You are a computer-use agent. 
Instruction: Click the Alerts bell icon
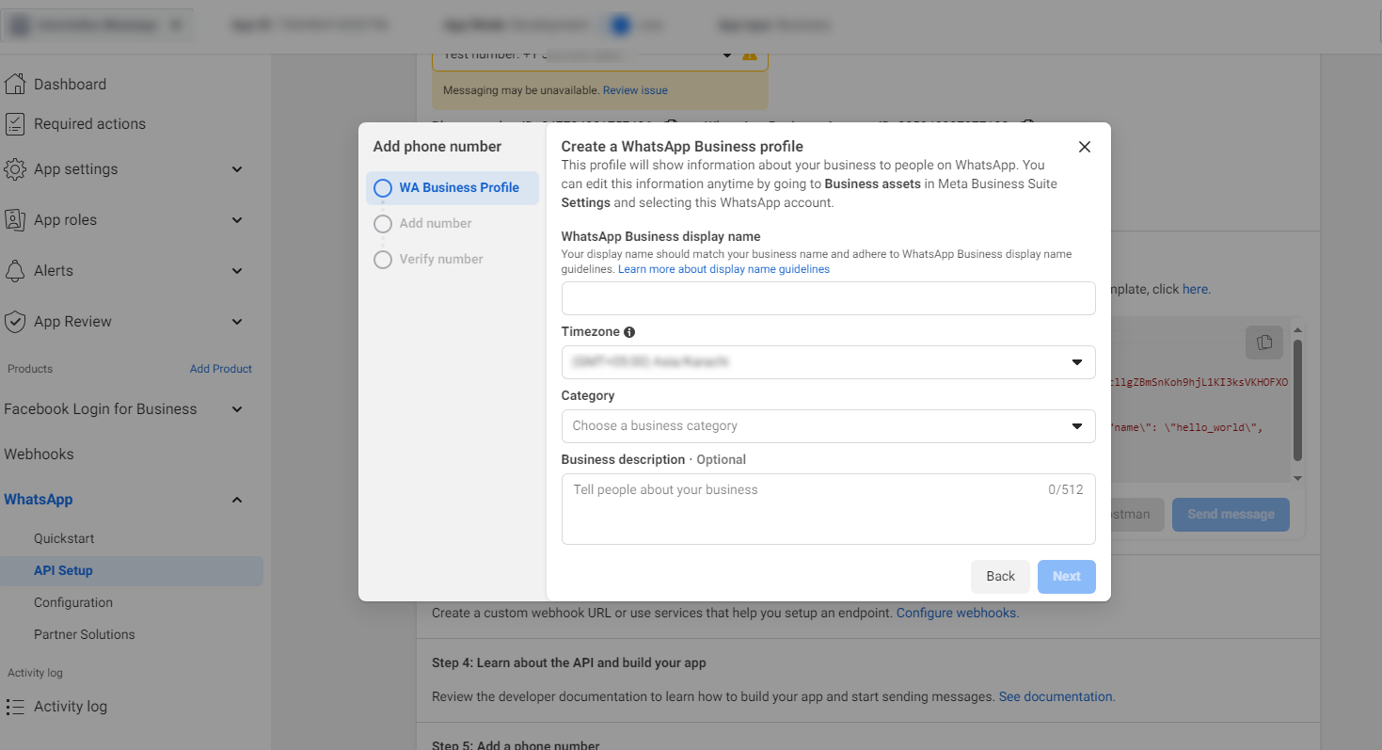(15, 271)
